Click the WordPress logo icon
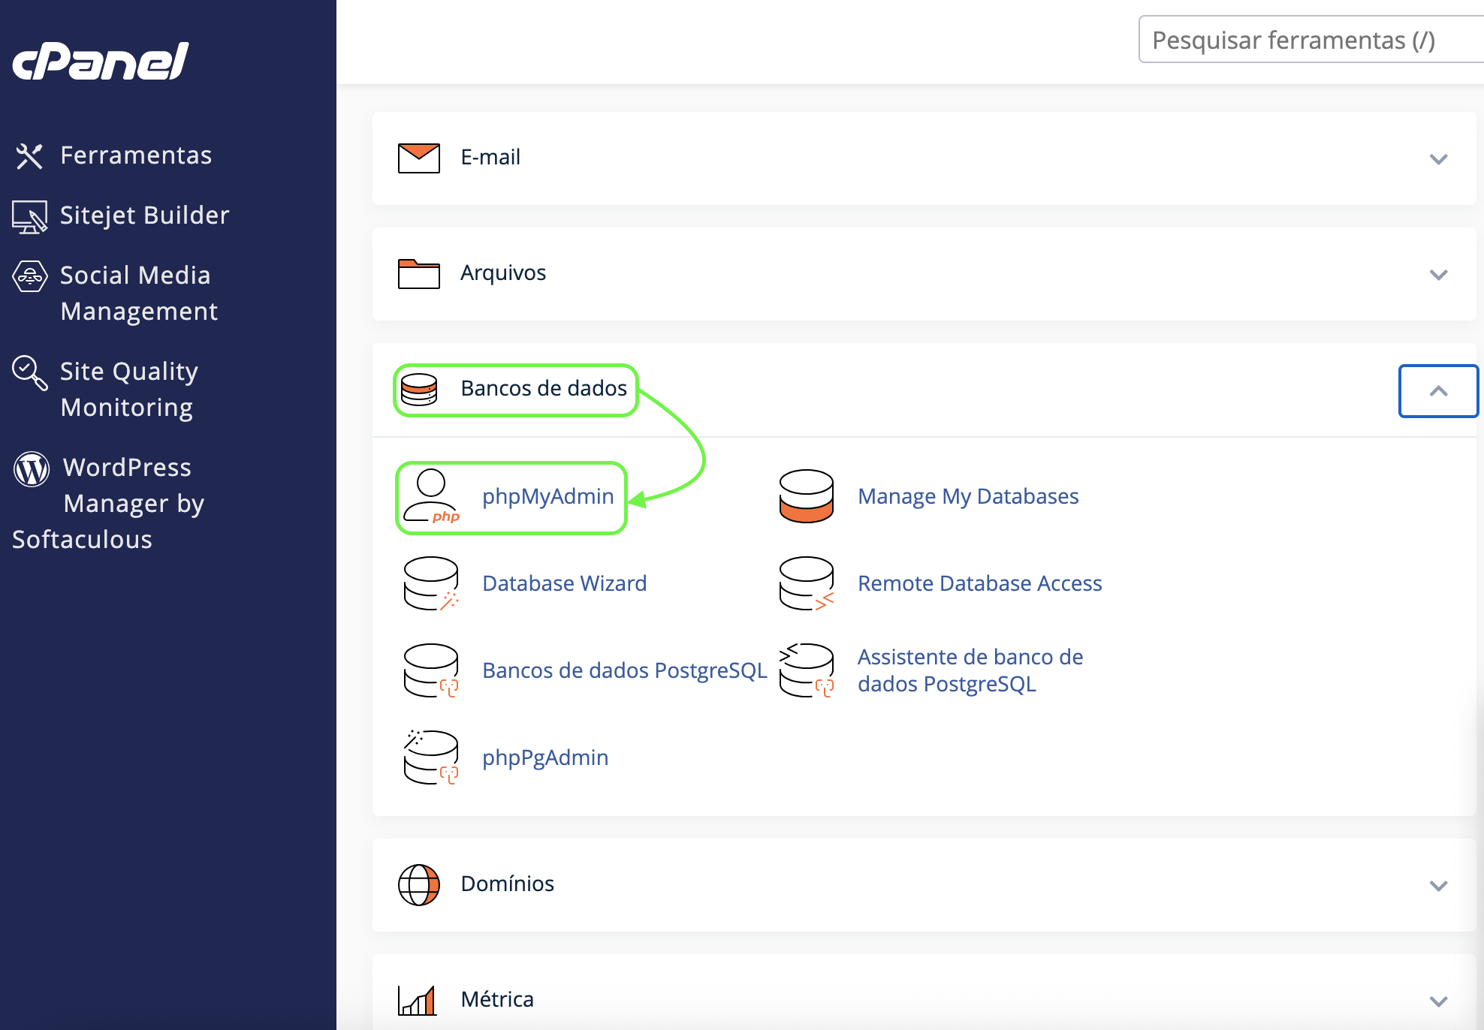1484x1030 pixels. (x=32, y=468)
